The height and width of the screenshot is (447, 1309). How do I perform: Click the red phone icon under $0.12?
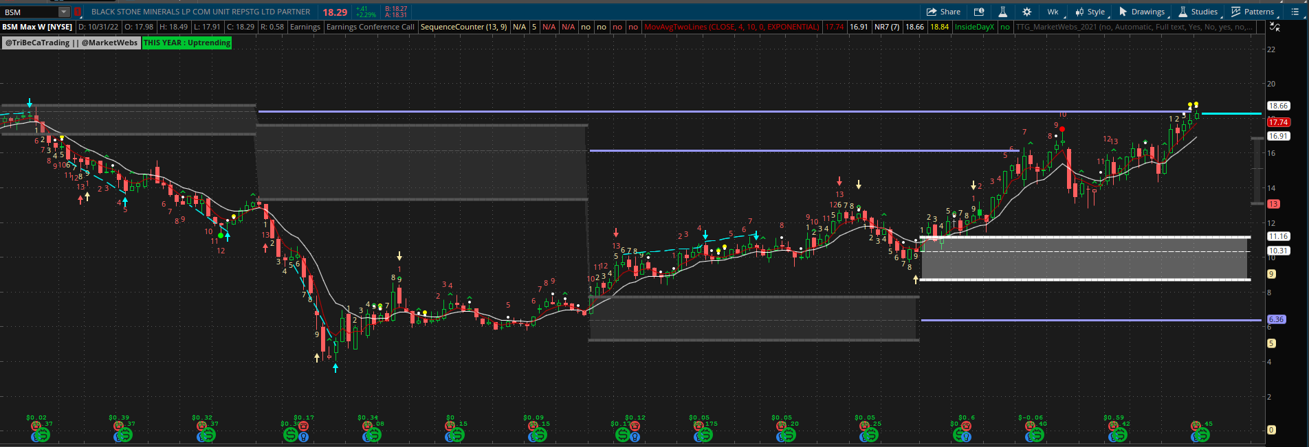tap(636, 426)
